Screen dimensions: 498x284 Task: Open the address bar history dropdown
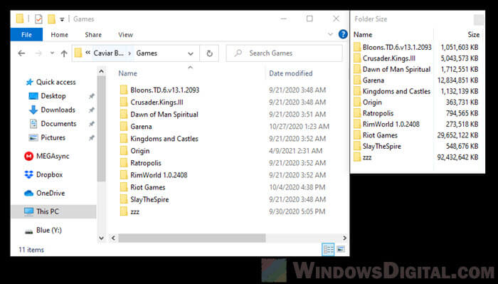(x=191, y=53)
